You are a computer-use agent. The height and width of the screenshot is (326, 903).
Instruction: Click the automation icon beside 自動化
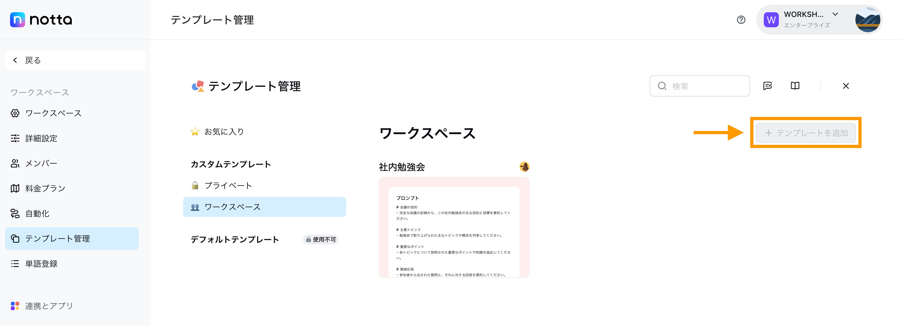(15, 213)
